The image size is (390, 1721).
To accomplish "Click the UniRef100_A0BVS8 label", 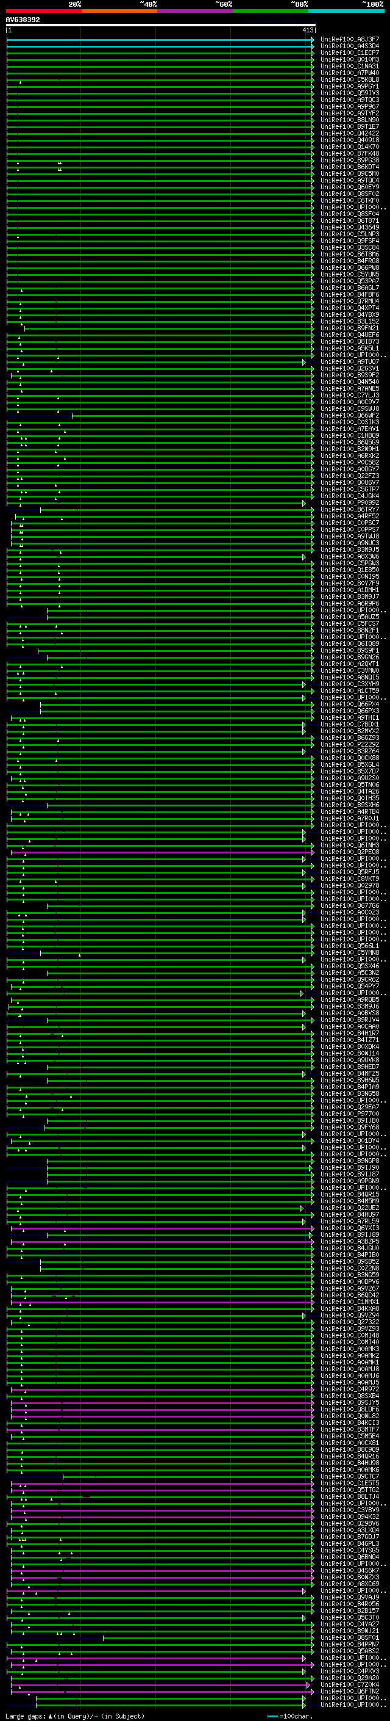I will (350, 1013).
